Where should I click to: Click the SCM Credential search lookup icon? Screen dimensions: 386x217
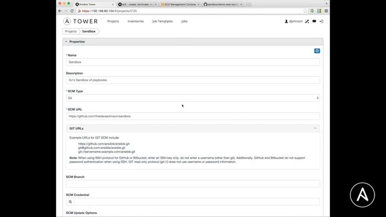point(70,202)
